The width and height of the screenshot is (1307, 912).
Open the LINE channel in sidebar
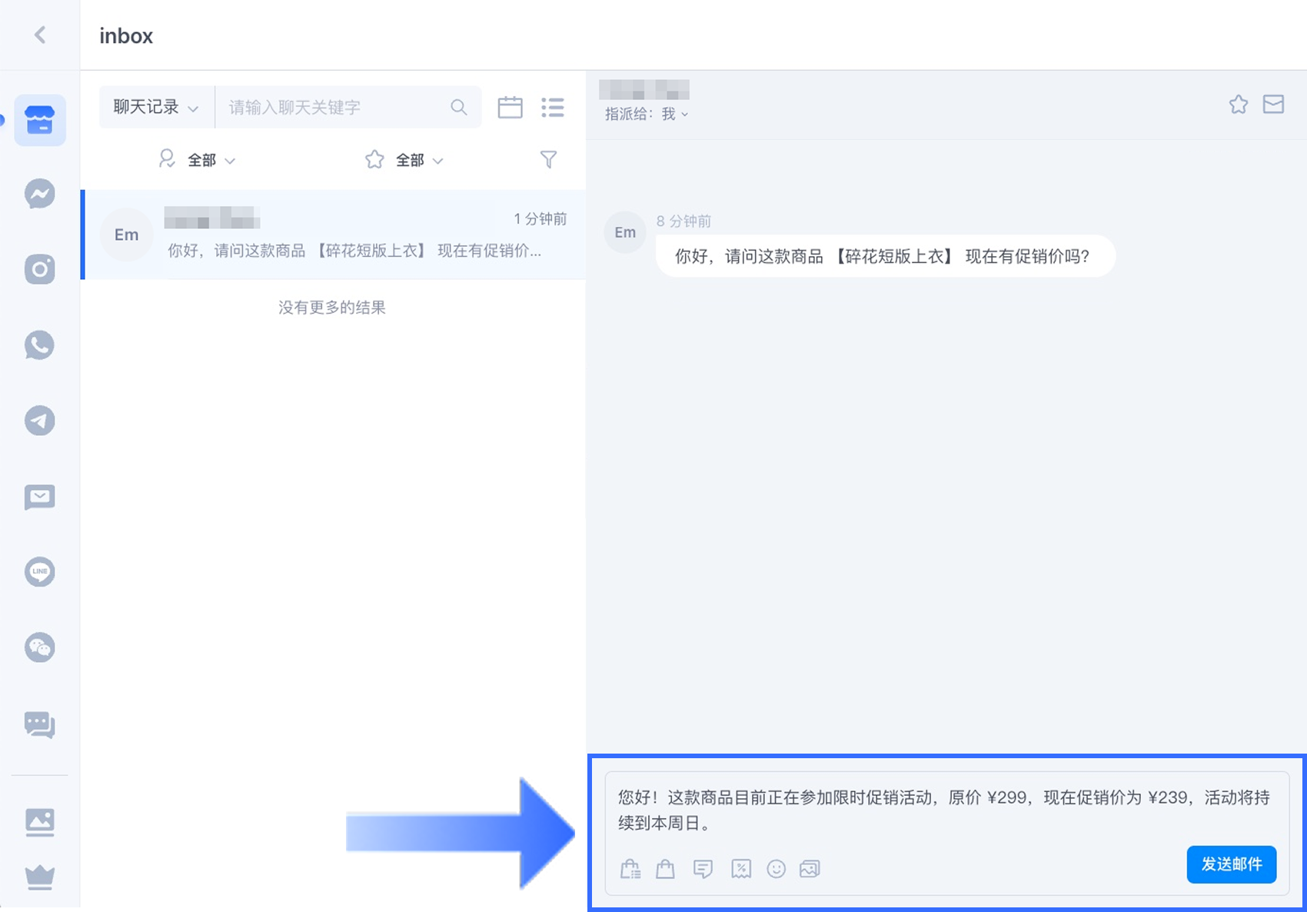coord(40,572)
